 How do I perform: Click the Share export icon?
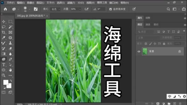point(184,9)
